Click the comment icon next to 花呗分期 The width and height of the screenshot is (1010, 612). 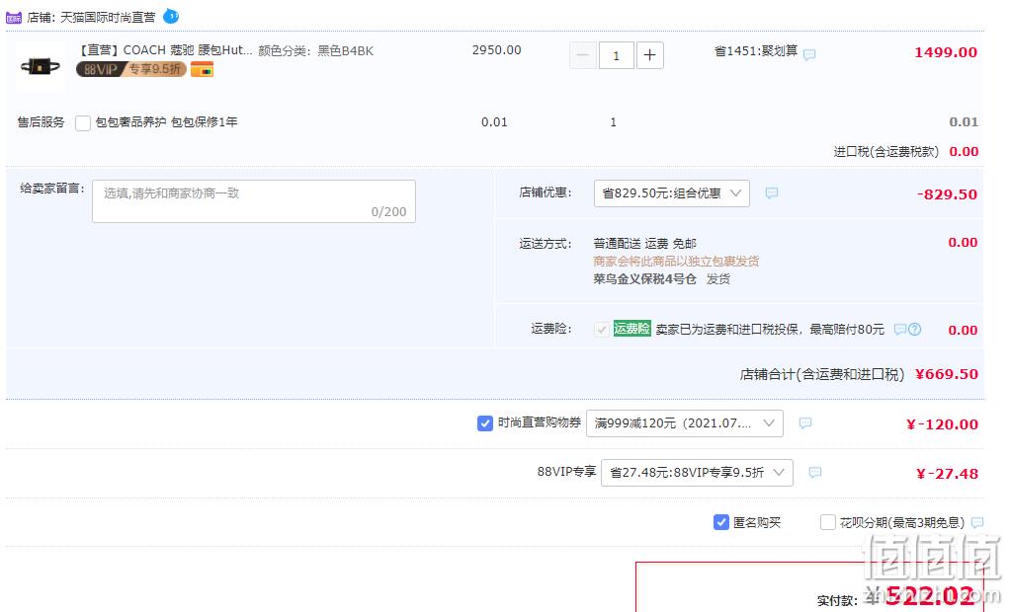point(977,522)
